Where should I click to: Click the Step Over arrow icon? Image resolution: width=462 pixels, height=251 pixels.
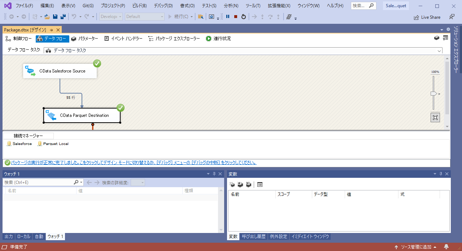coord(270,17)
